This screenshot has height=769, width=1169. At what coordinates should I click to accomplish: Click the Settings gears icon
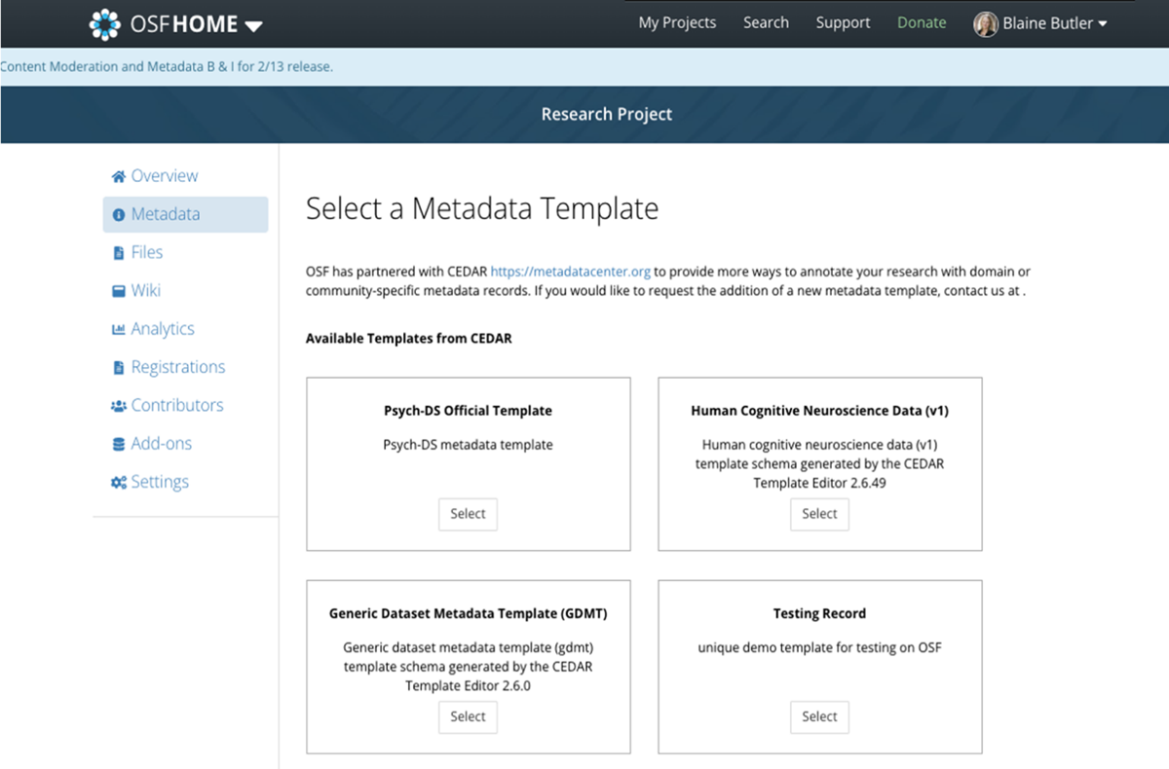coord(119,483)
